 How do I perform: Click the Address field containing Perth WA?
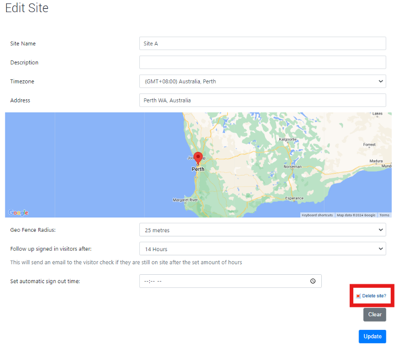[262, 100]
